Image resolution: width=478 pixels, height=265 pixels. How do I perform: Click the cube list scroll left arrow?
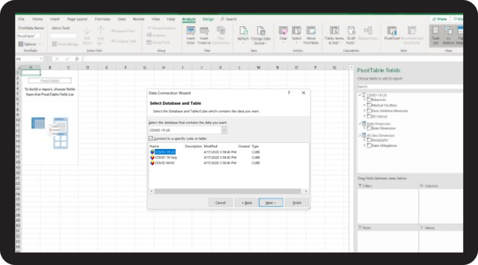pyautogui.click(x=152, y=191)
